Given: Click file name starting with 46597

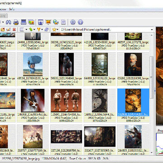Looking at the screenshot, I should (x=133, y=43).
